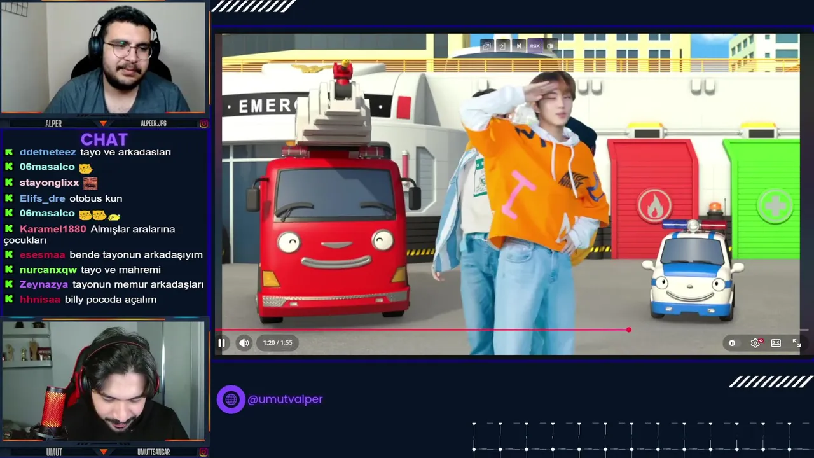Click the 1:20 / 1:55 time display
This screenshot has height=458, width=814.
tap(278, 343)
